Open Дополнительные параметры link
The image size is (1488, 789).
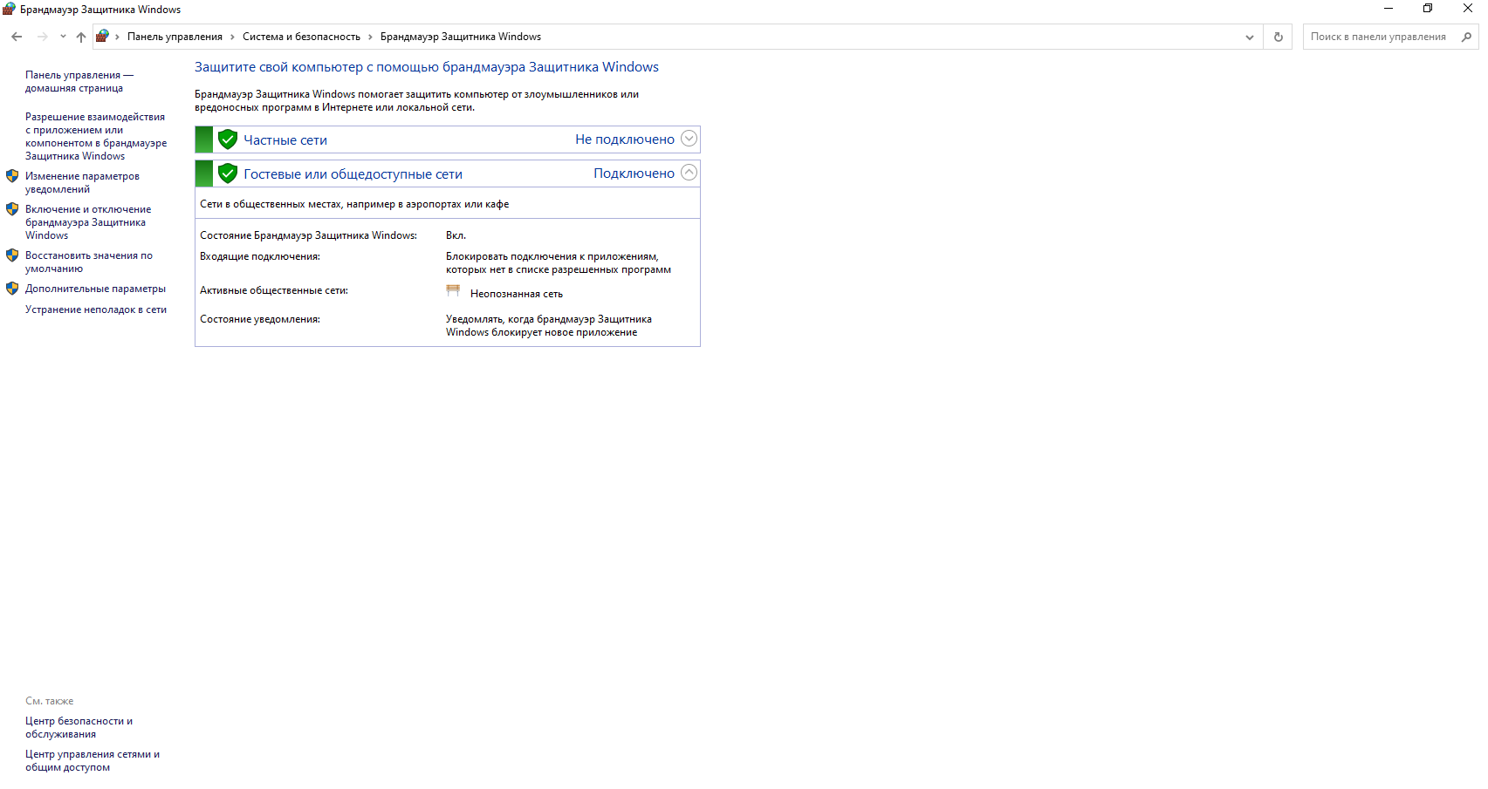click(95, 289)
